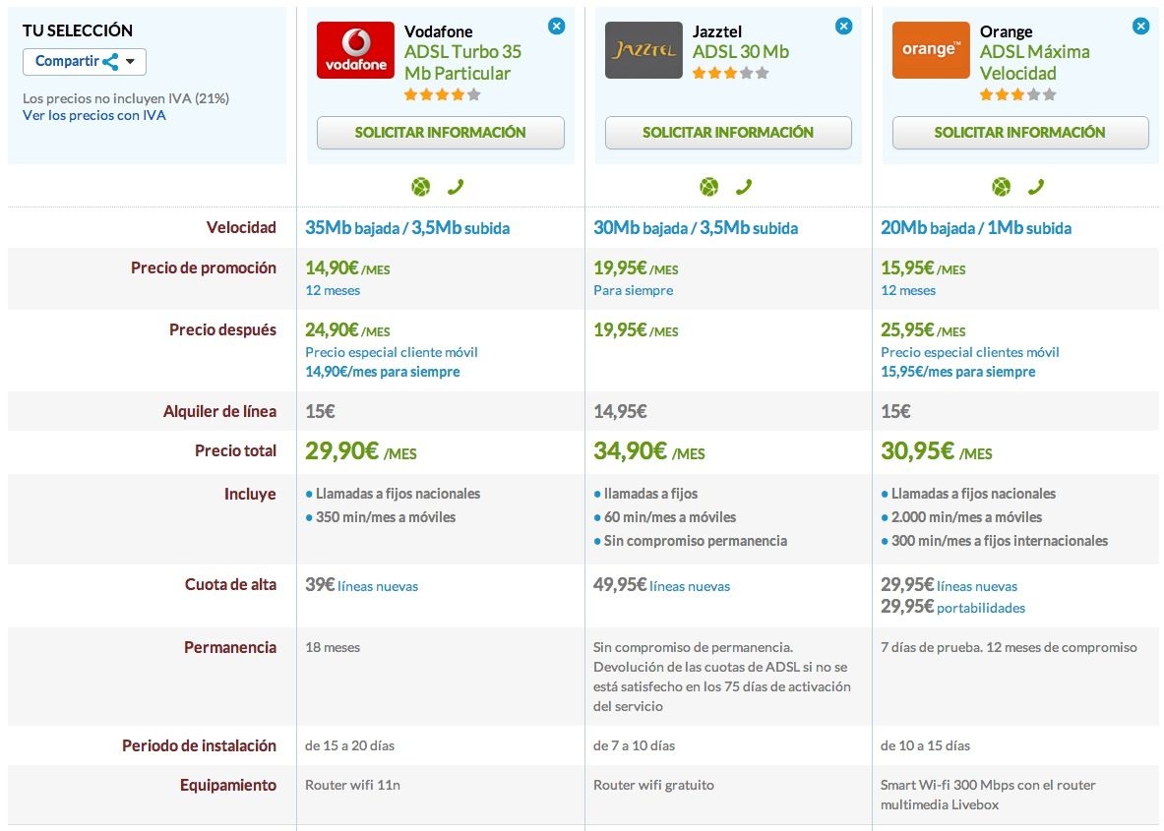Click the internet globe icon under Jazztel
The height and width of the screenshot is (831, 1164).
[x=709, y=187]
